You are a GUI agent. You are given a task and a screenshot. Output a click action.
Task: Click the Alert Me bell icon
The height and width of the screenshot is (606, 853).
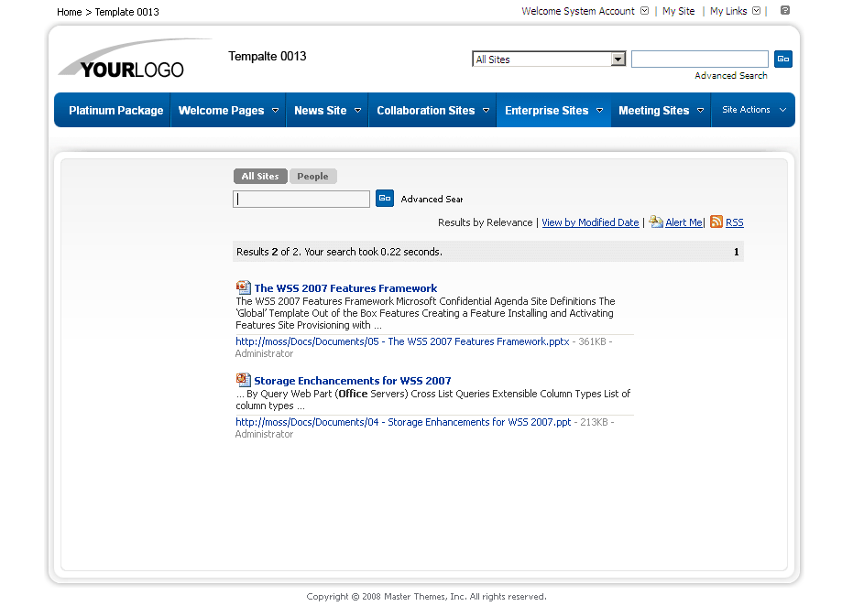pos(656,222)
